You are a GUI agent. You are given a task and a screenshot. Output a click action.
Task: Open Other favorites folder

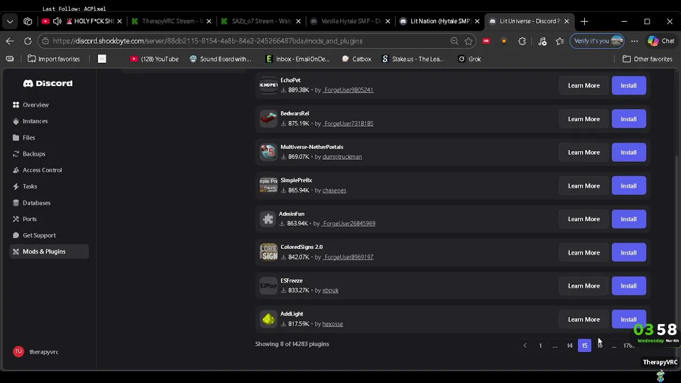[x=647, y=59]
